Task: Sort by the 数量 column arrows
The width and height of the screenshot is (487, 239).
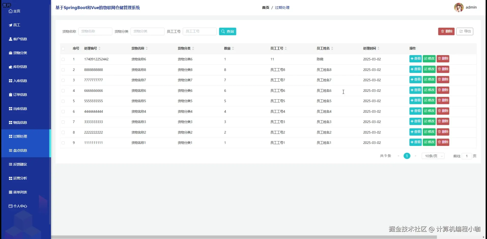Action: click(233, 48)
